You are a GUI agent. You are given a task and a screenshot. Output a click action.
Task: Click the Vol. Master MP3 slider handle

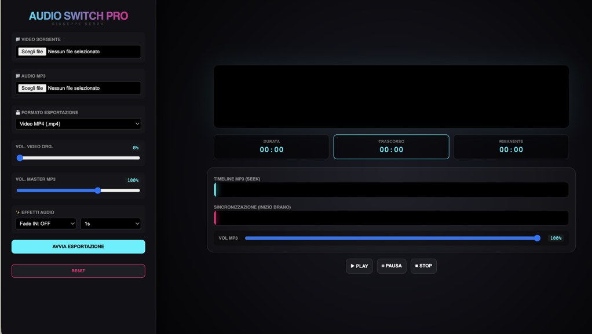click(x=98, y=190)
